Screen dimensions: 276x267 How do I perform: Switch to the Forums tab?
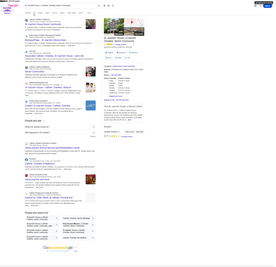click(x=55, y=13)
